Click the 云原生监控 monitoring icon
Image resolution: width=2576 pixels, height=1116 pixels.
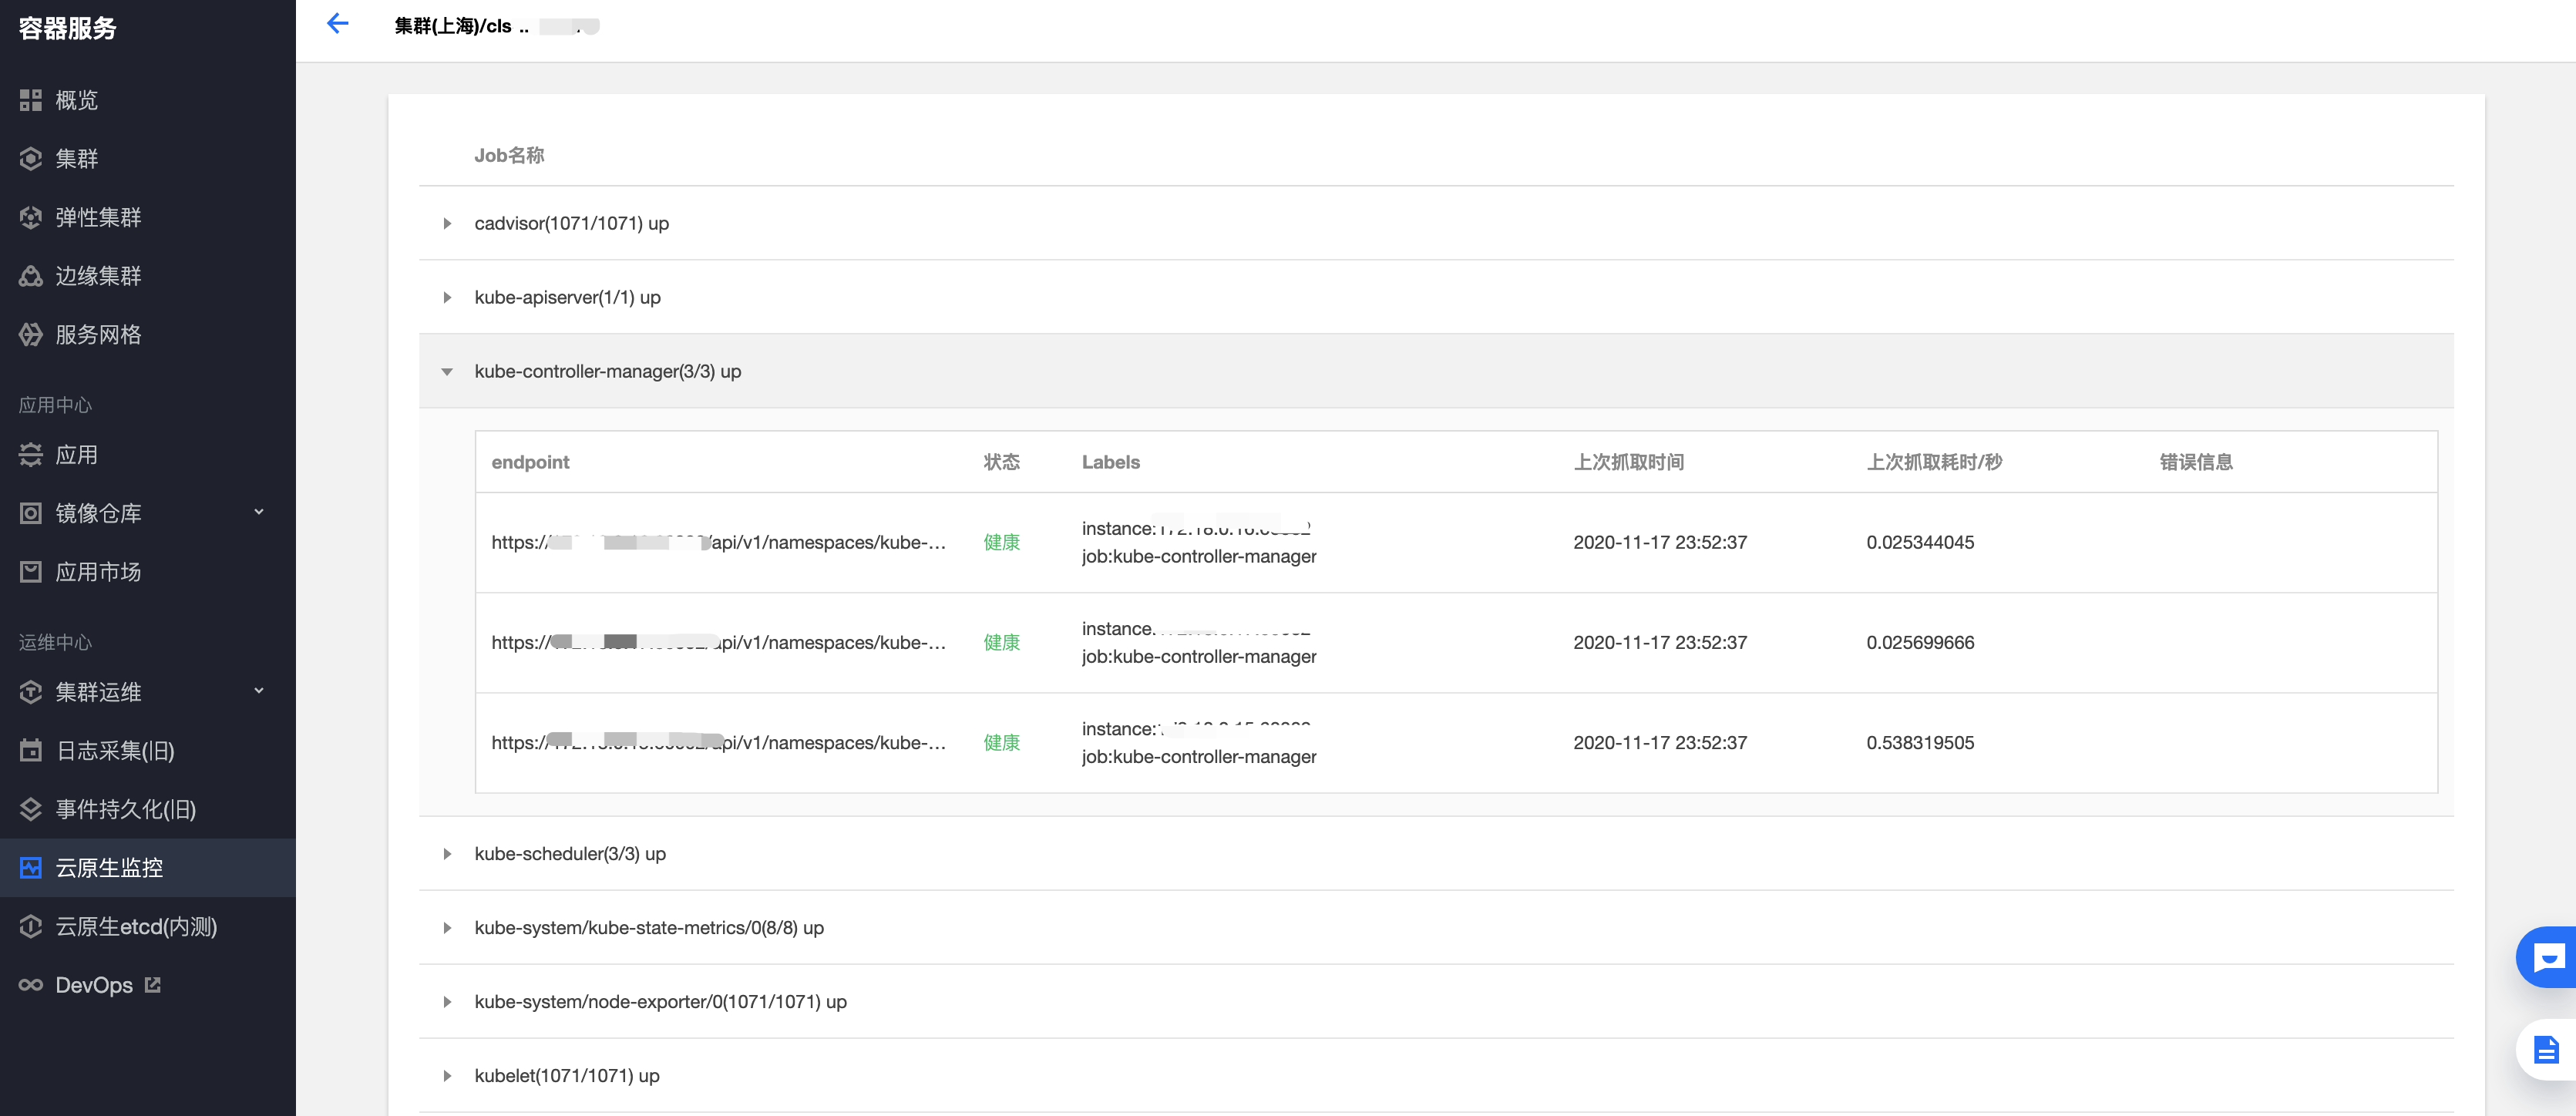click(31, 868)
